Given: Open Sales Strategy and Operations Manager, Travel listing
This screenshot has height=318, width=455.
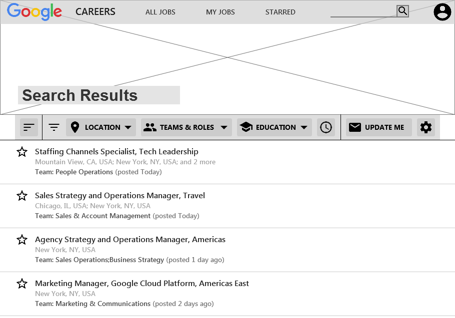Looking at the screenshot, I should click(120, 196).
